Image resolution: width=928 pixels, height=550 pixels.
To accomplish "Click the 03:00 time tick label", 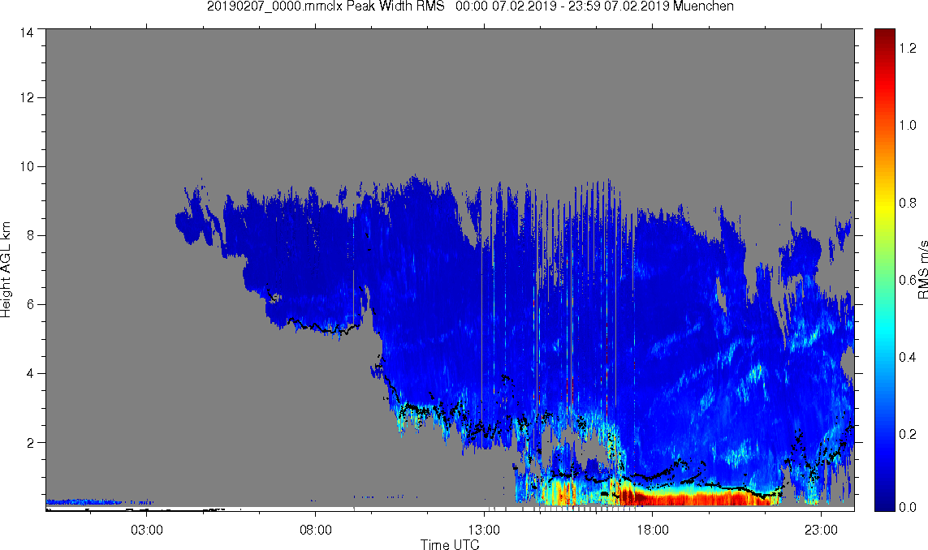I will point(147,530).
